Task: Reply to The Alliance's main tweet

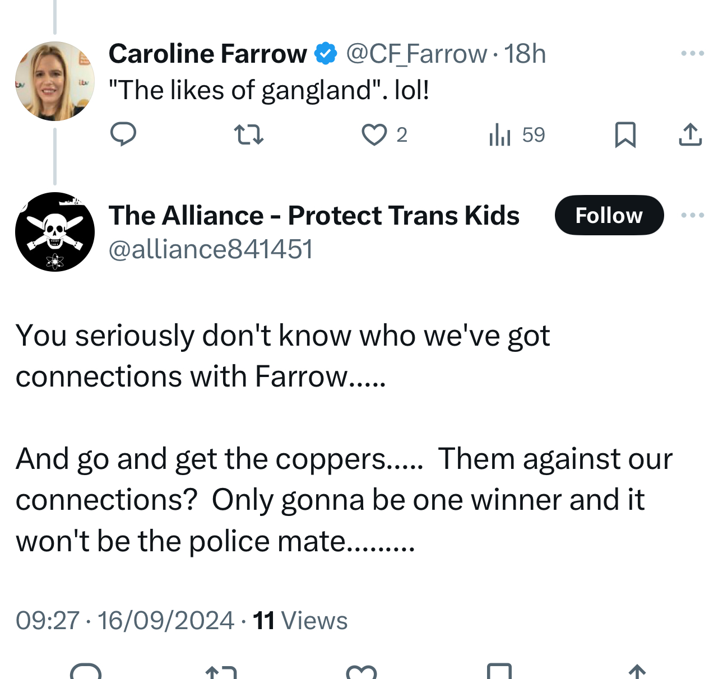Action: click(86, 671)
